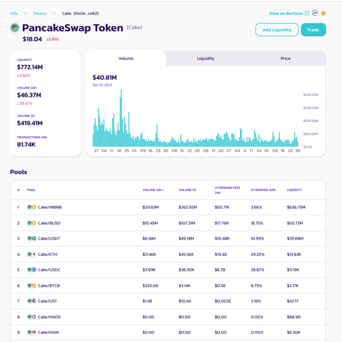Select the Volume chart tab
The image size is (342, 342).
click(126, 59)
